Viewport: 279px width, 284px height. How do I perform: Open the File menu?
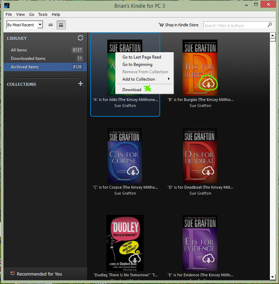click(9, 14)
